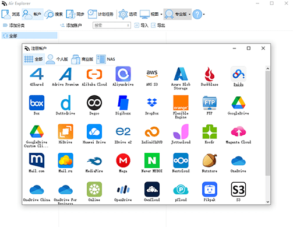Select AWS S3 storage

(152, 77)
